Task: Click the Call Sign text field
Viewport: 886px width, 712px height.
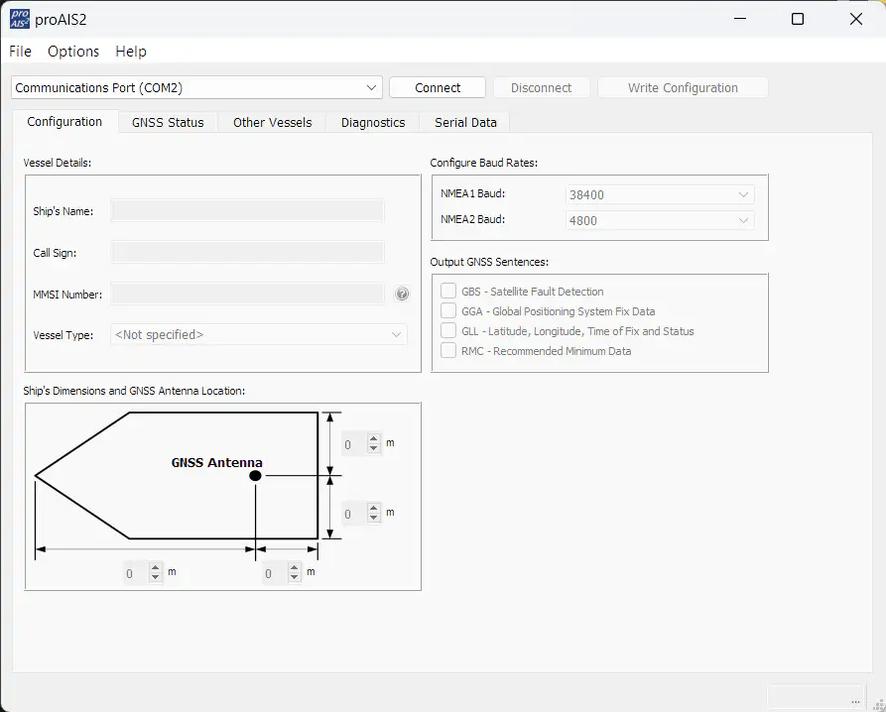Action: [247, 252]
